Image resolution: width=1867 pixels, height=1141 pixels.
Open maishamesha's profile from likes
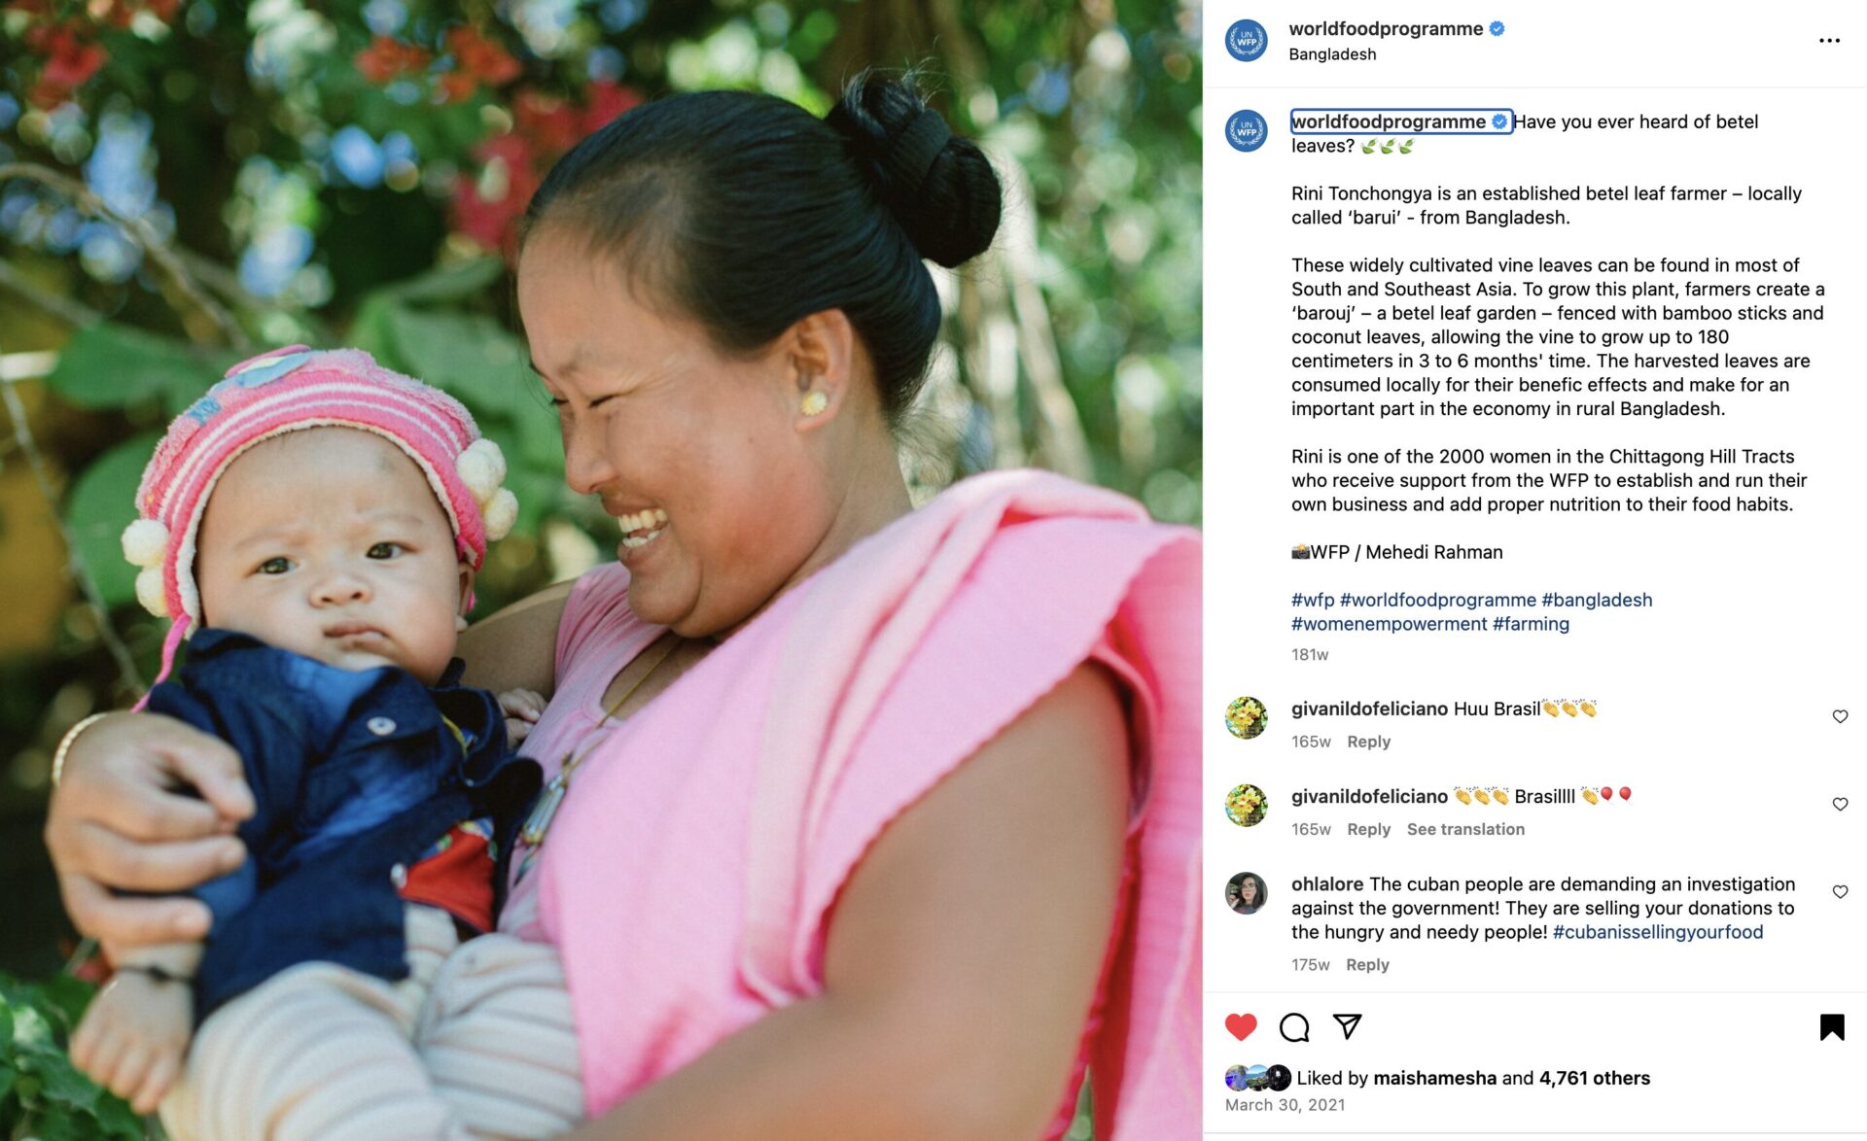[x=1434, y=1078]
